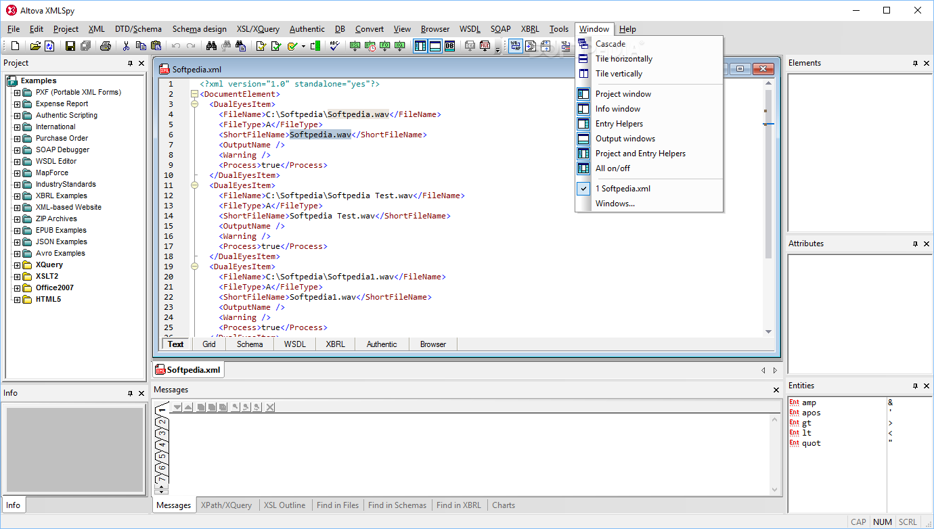This screenshot has width=934, height=529.
Task: Pin the Elements panel with pushpin
Action: click(x=916, y=63)
